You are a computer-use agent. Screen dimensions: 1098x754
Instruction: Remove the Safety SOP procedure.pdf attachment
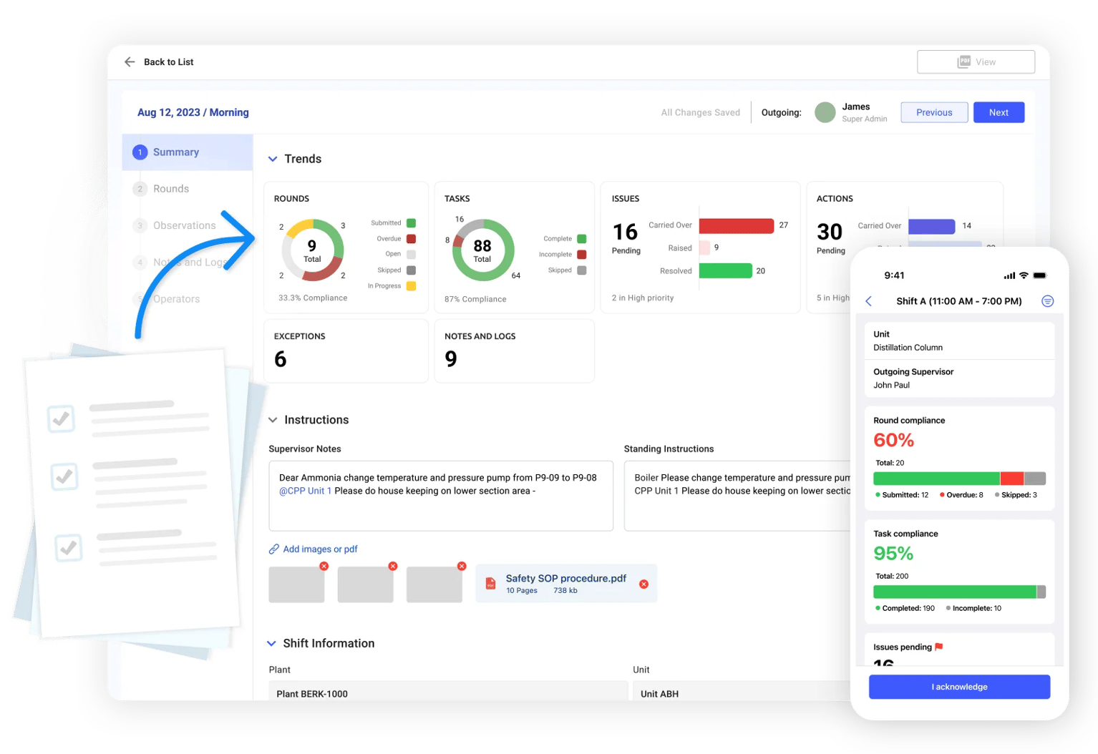coord(643,584)
